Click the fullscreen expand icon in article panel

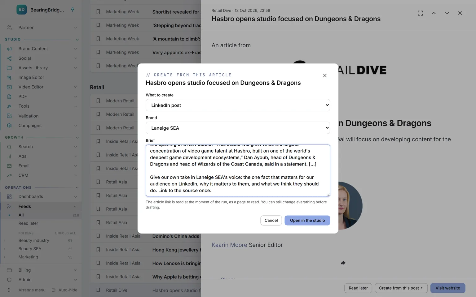click(420, 13)
